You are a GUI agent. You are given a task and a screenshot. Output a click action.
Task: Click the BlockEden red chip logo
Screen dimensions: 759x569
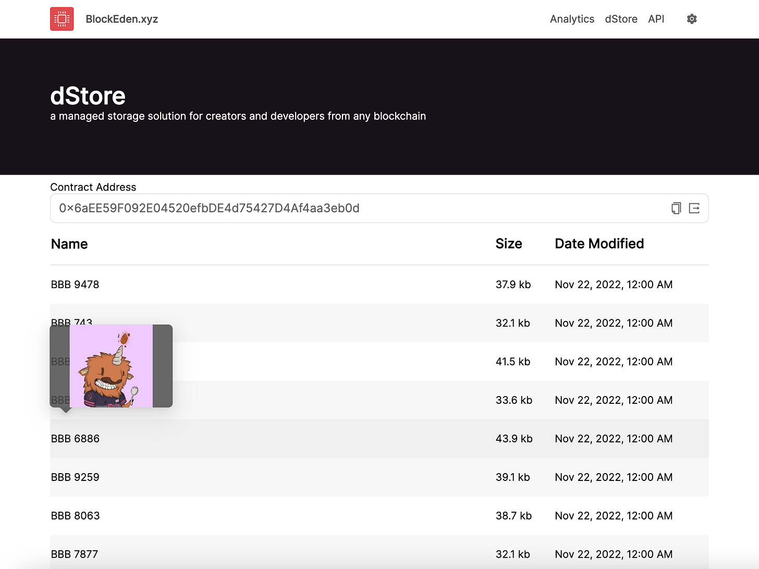(62, 19)
